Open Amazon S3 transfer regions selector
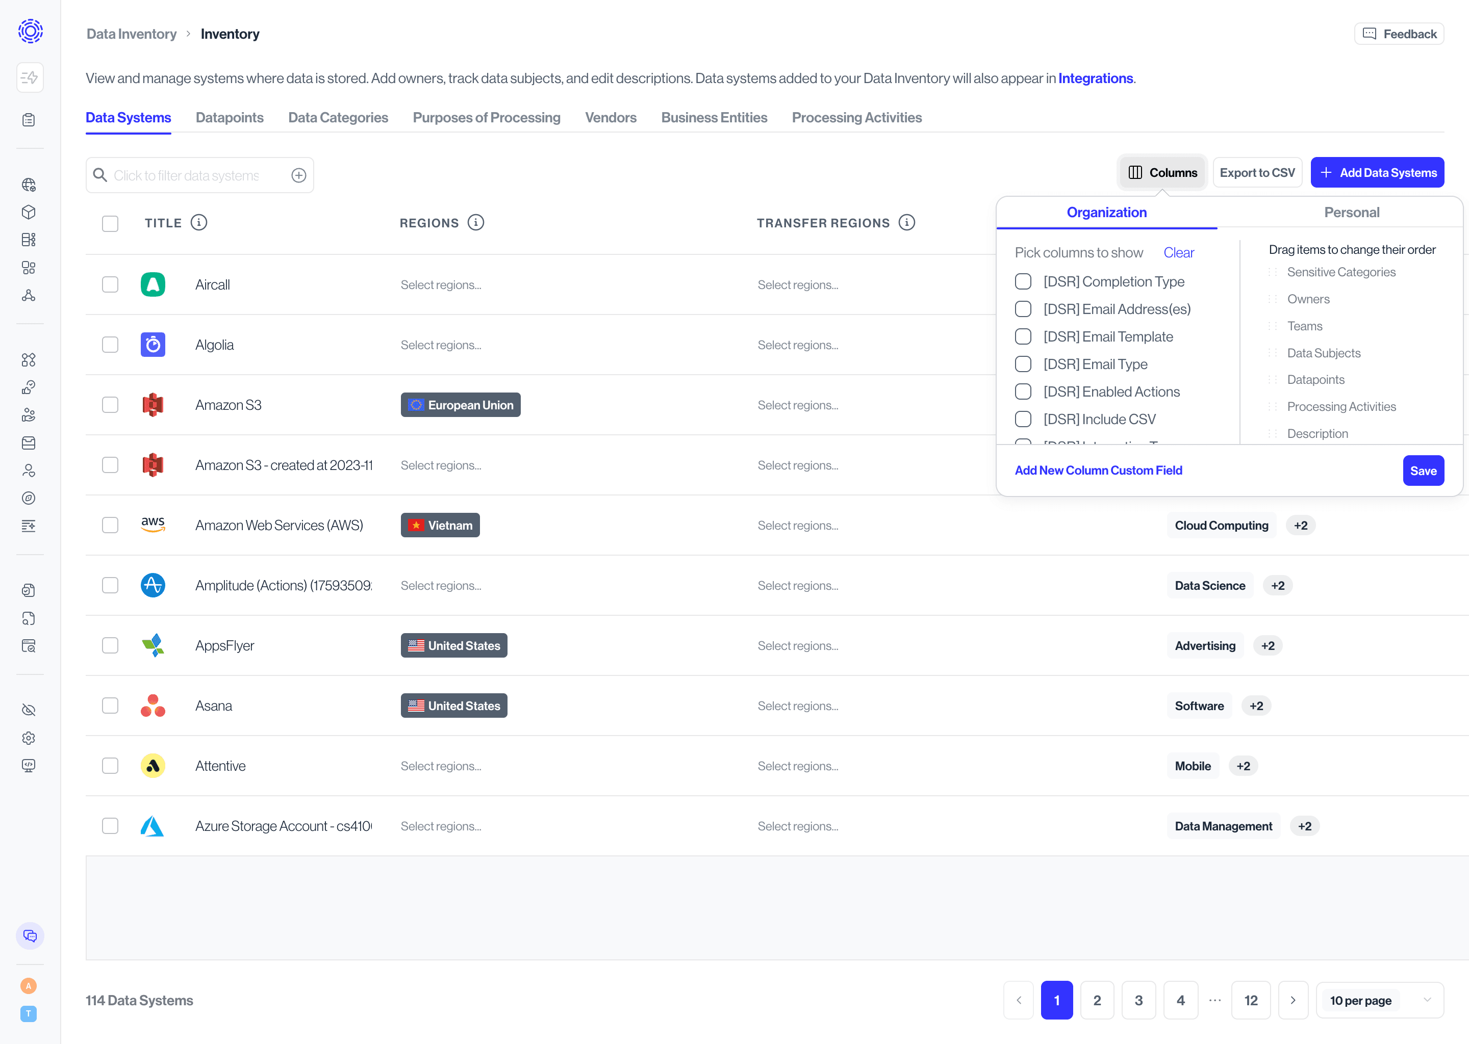The image size is (1469, 1044). click(x=798, y=405)
